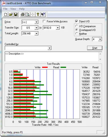Screen dimensions: 108x137
Task: Click the green Read legend swatch
Action: tap(63, 67)
